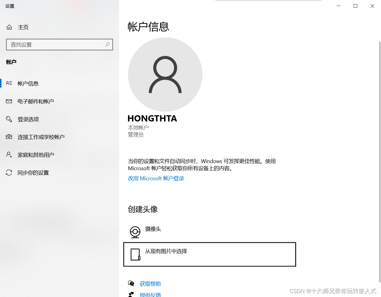This screenshot has height=297, width=381.
Task: Select 从现有图片中选择 option
Action: 210,255
